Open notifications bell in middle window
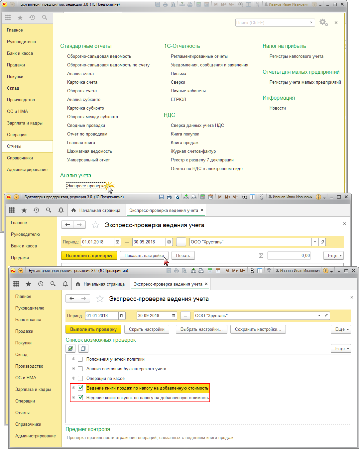 (61, 210)
